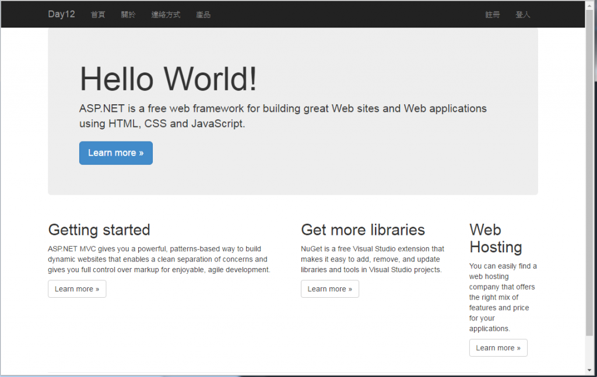Open the 登入 link
Screen dimensions: 597x377
523,15
